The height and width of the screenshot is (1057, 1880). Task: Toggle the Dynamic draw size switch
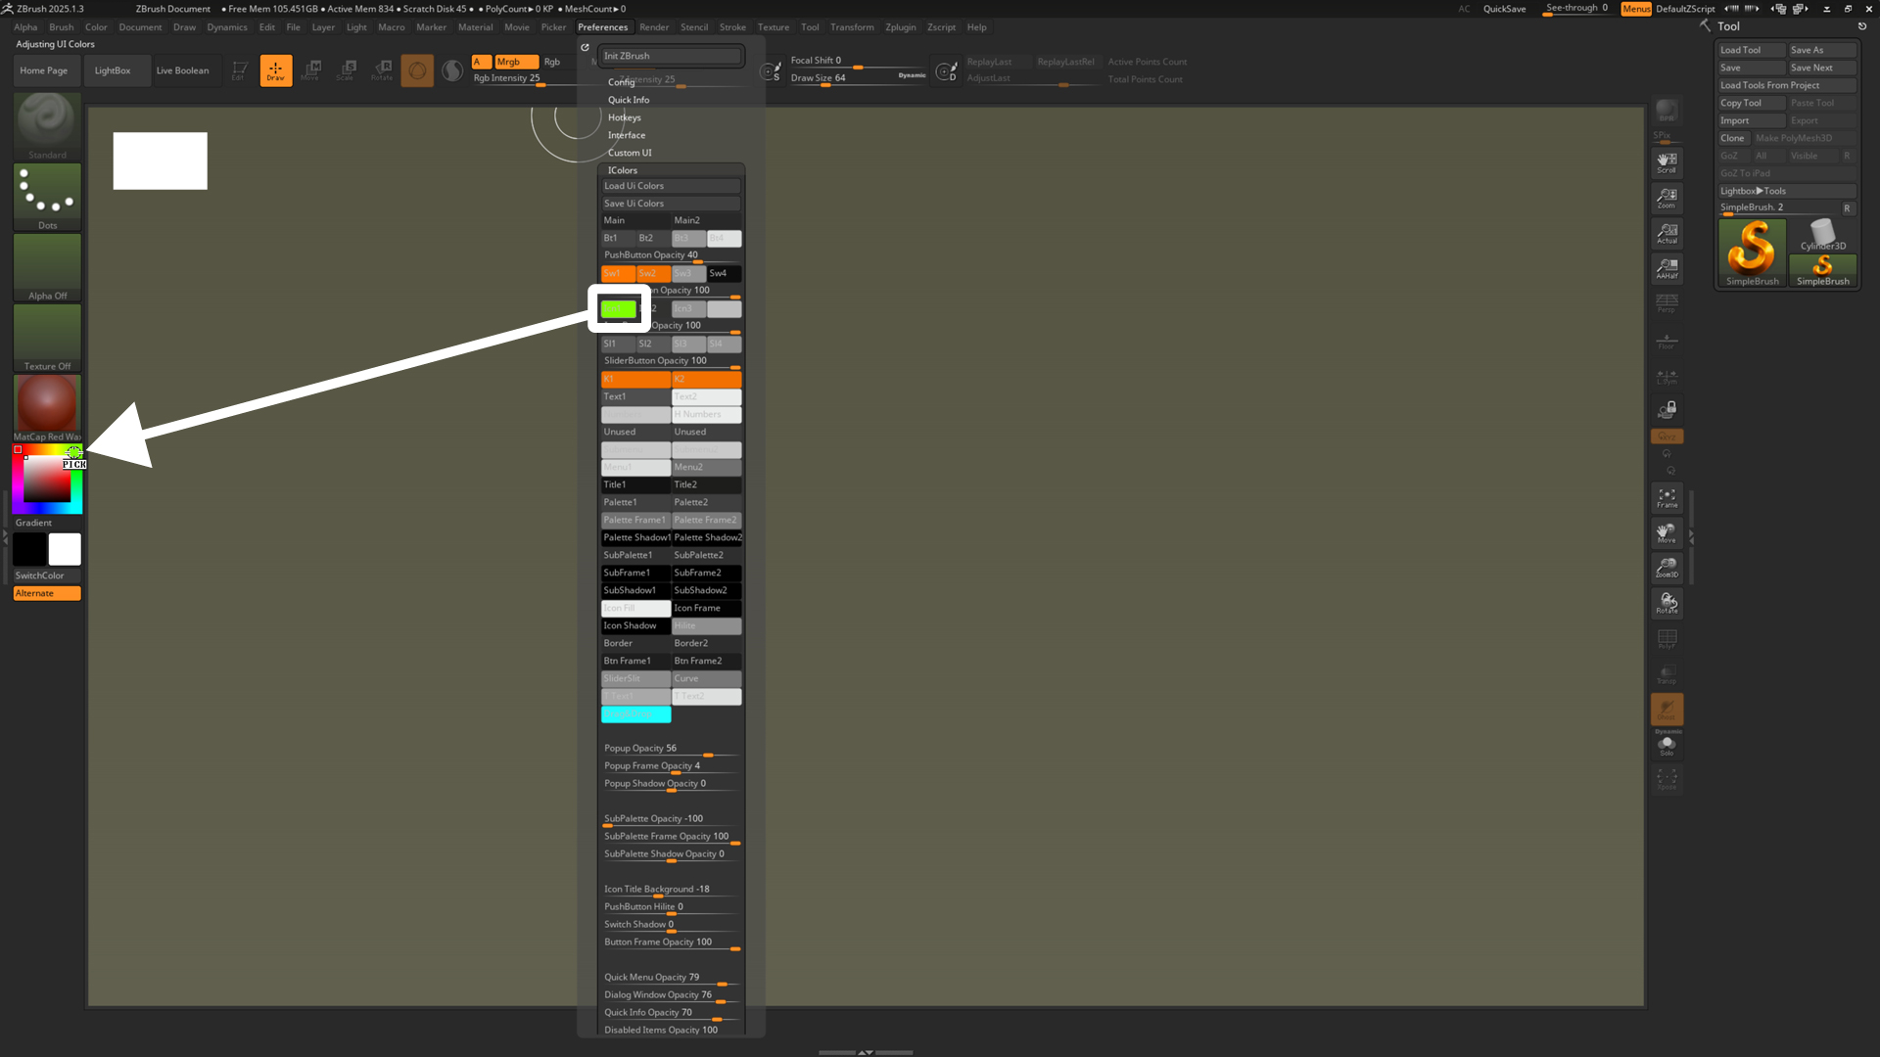pyautogui.click(x=912, y=75)
